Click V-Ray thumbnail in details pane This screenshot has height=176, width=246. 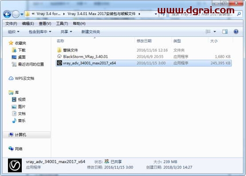[x=15, y=165]
